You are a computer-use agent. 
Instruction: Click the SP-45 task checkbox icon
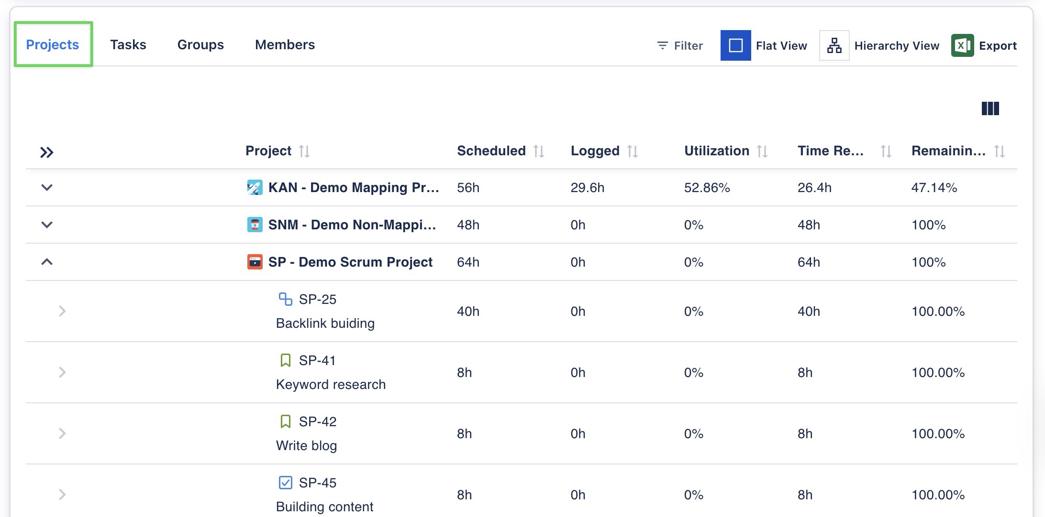point(285,483)
